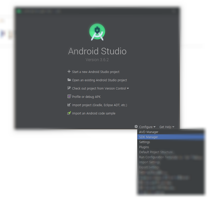Click the Android Studio title text
The width and height of the screenshot is (215, 203).
(x=97, y=51)
